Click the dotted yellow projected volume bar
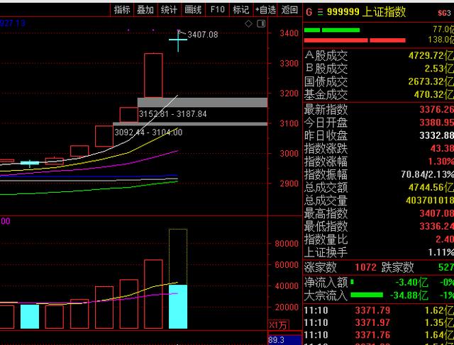454x345 pixels. [178, 256]
